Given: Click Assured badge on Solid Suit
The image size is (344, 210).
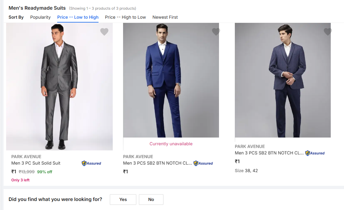Looking at the screenshot, I should click(x=91, y=163).
